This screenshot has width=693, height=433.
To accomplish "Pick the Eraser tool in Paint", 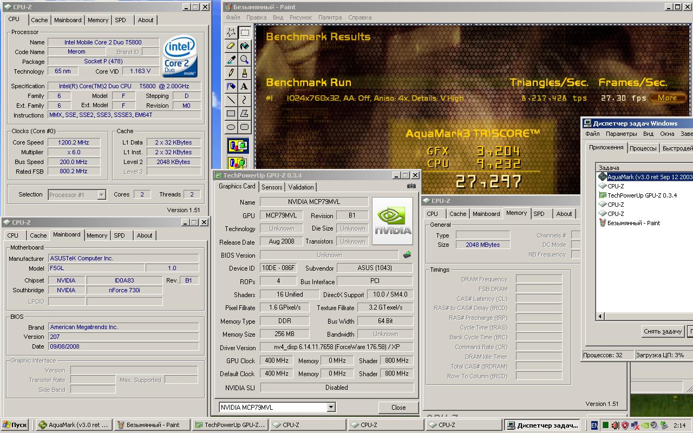I will (231, 46).
